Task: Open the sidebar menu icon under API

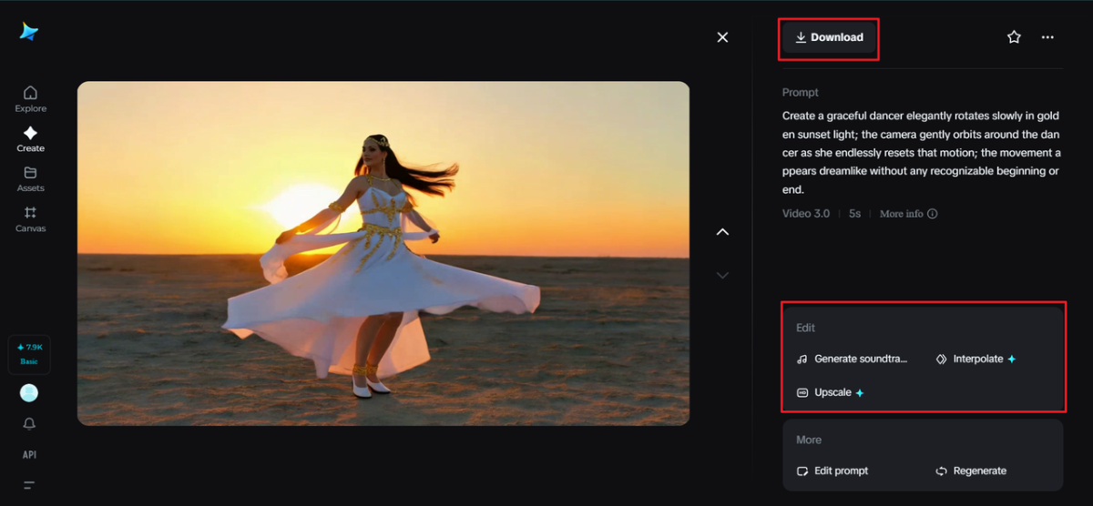Action: [29, 484]
